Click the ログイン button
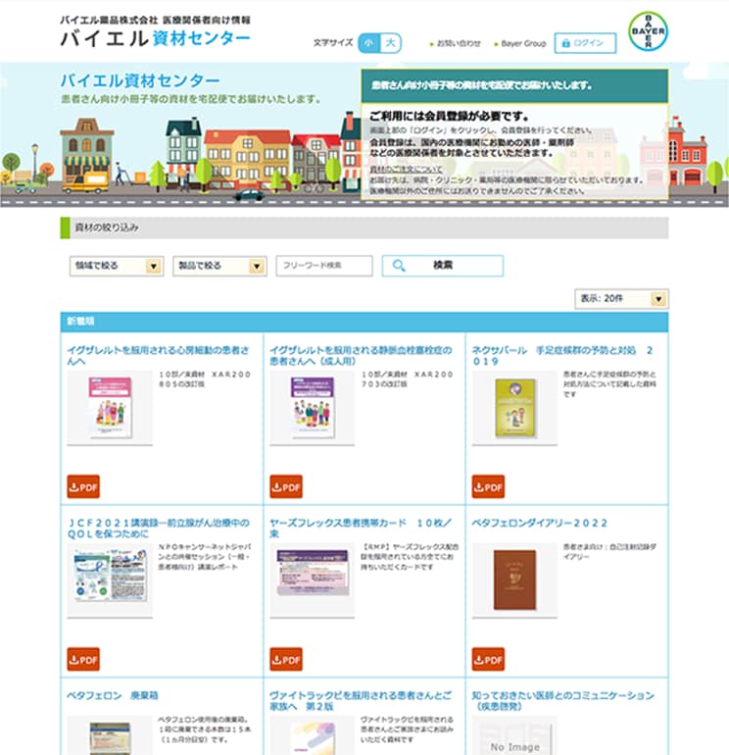The image size is (729, 755). 585,43
